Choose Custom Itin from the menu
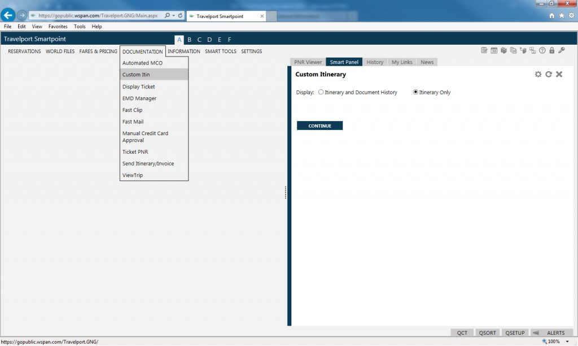The image size is (578, 346). tap(154, 75)
